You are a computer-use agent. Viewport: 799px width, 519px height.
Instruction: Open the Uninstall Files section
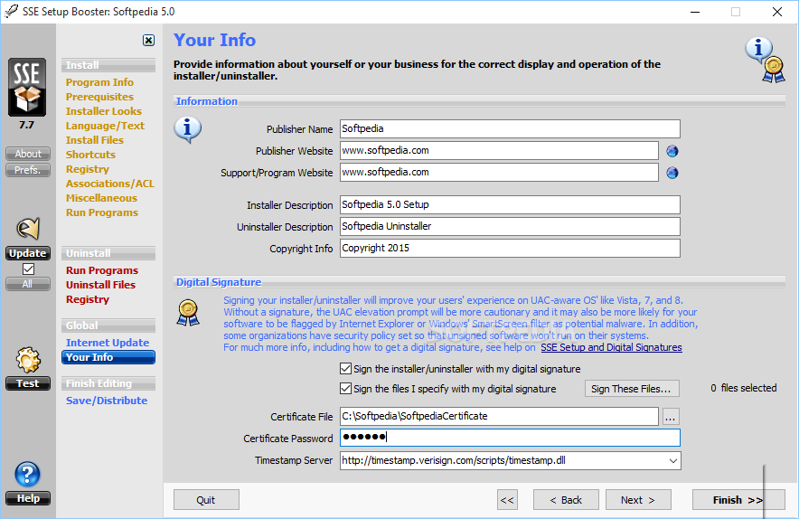(100, 285)
